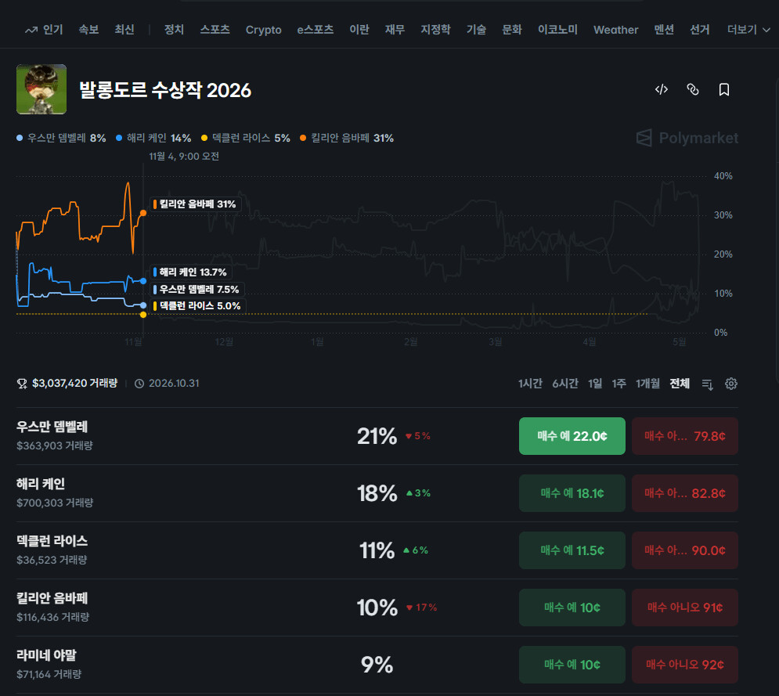Set chart range to 전체
779x696 pixels.
click(x=680, y=384)
